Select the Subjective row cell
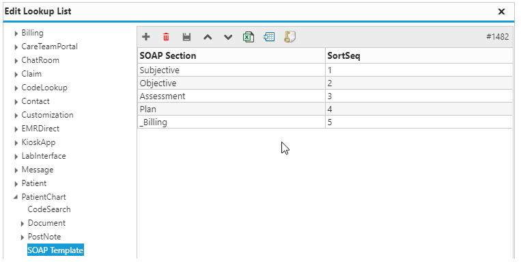521x262 pixels. tap(231, 70)
